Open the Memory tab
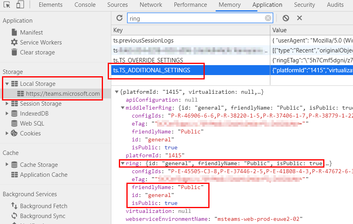 point(230,5)
